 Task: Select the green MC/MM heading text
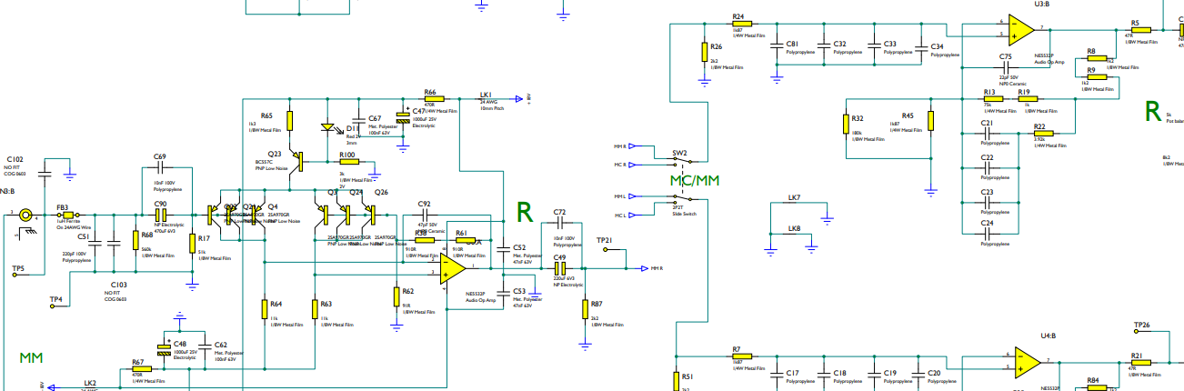695,181
